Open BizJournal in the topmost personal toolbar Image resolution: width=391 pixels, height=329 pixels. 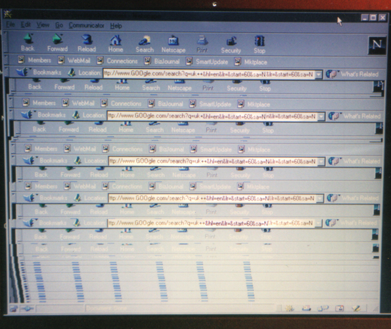[162, 61]
